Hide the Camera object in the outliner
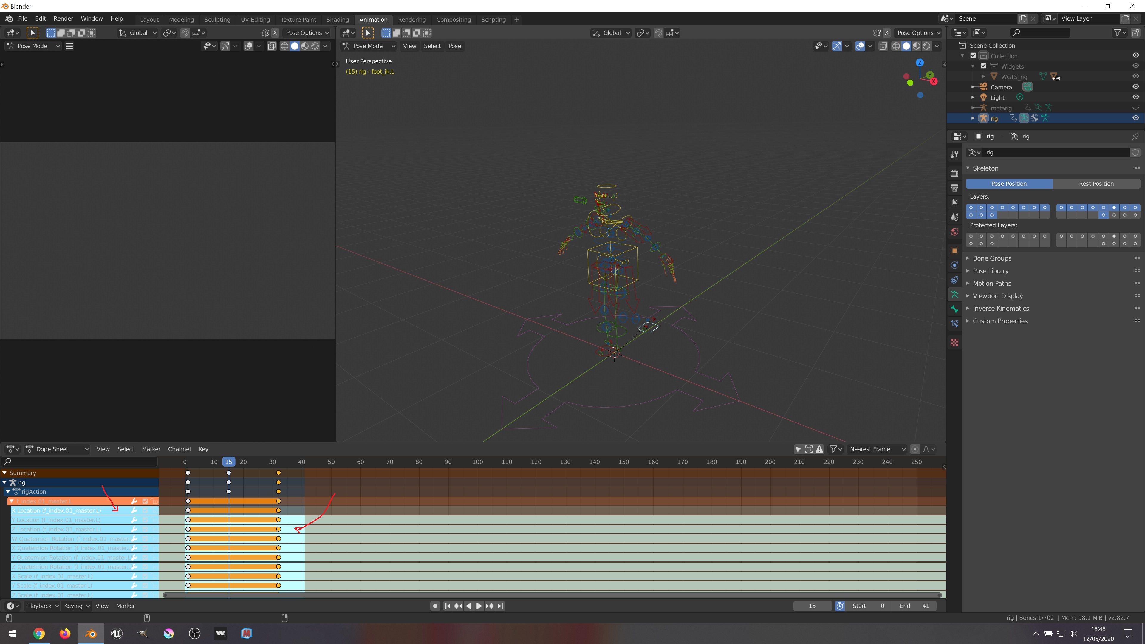The width and height of the screenshot is (1145, 644). (x=1136, y=87)
